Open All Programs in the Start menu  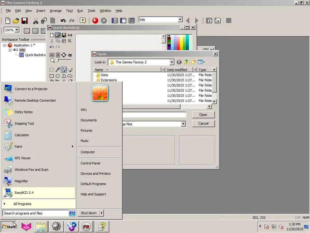(x=39, y=204)
